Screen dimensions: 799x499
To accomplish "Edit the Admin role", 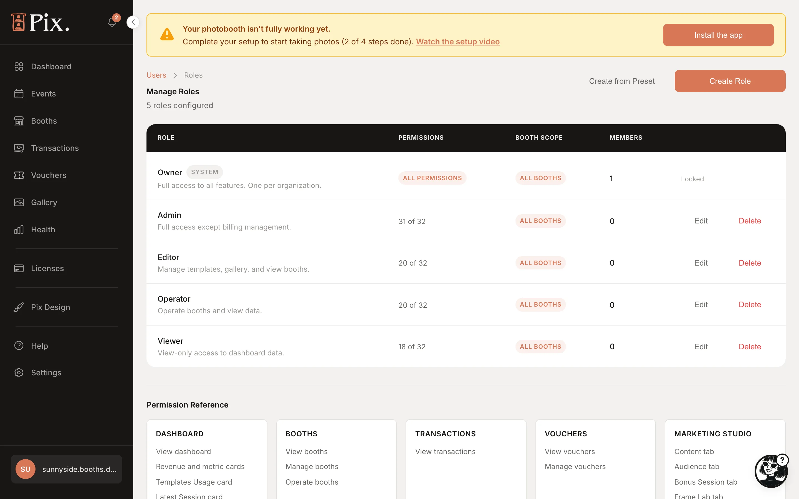I will tap(701, 221).
